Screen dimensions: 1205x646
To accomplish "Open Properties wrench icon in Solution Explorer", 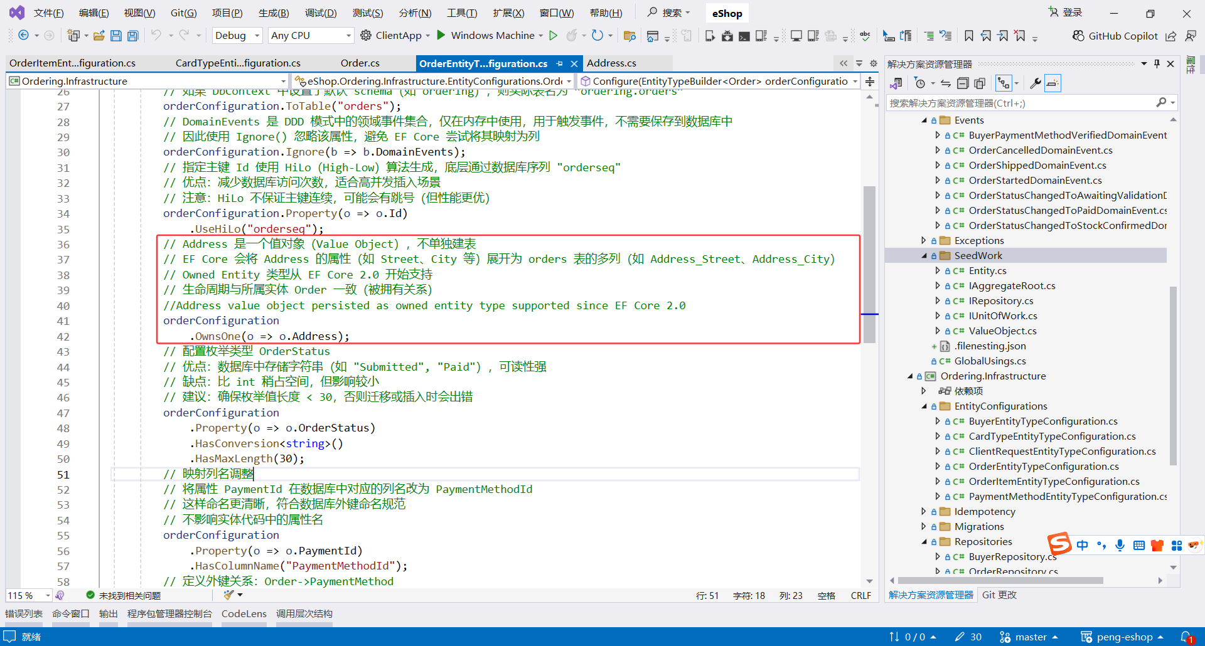I will tap(1036, 83).
